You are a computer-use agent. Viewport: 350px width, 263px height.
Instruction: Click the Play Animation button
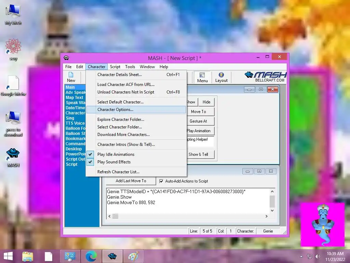pyautogui.click(x=200, y=131)
